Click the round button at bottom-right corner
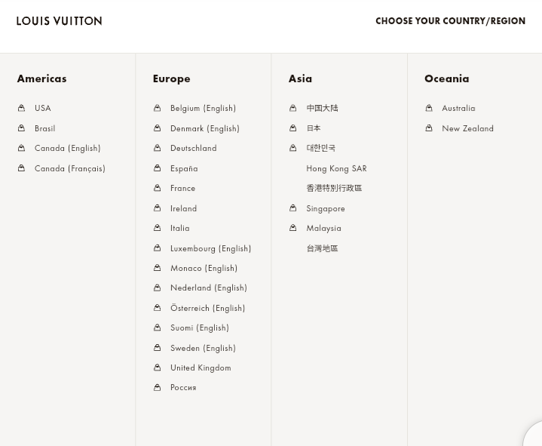 (x=534, y=436)
